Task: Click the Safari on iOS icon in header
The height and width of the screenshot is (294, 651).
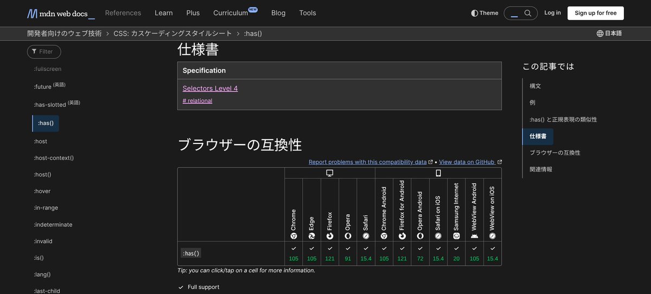Action: coord(438,236)
